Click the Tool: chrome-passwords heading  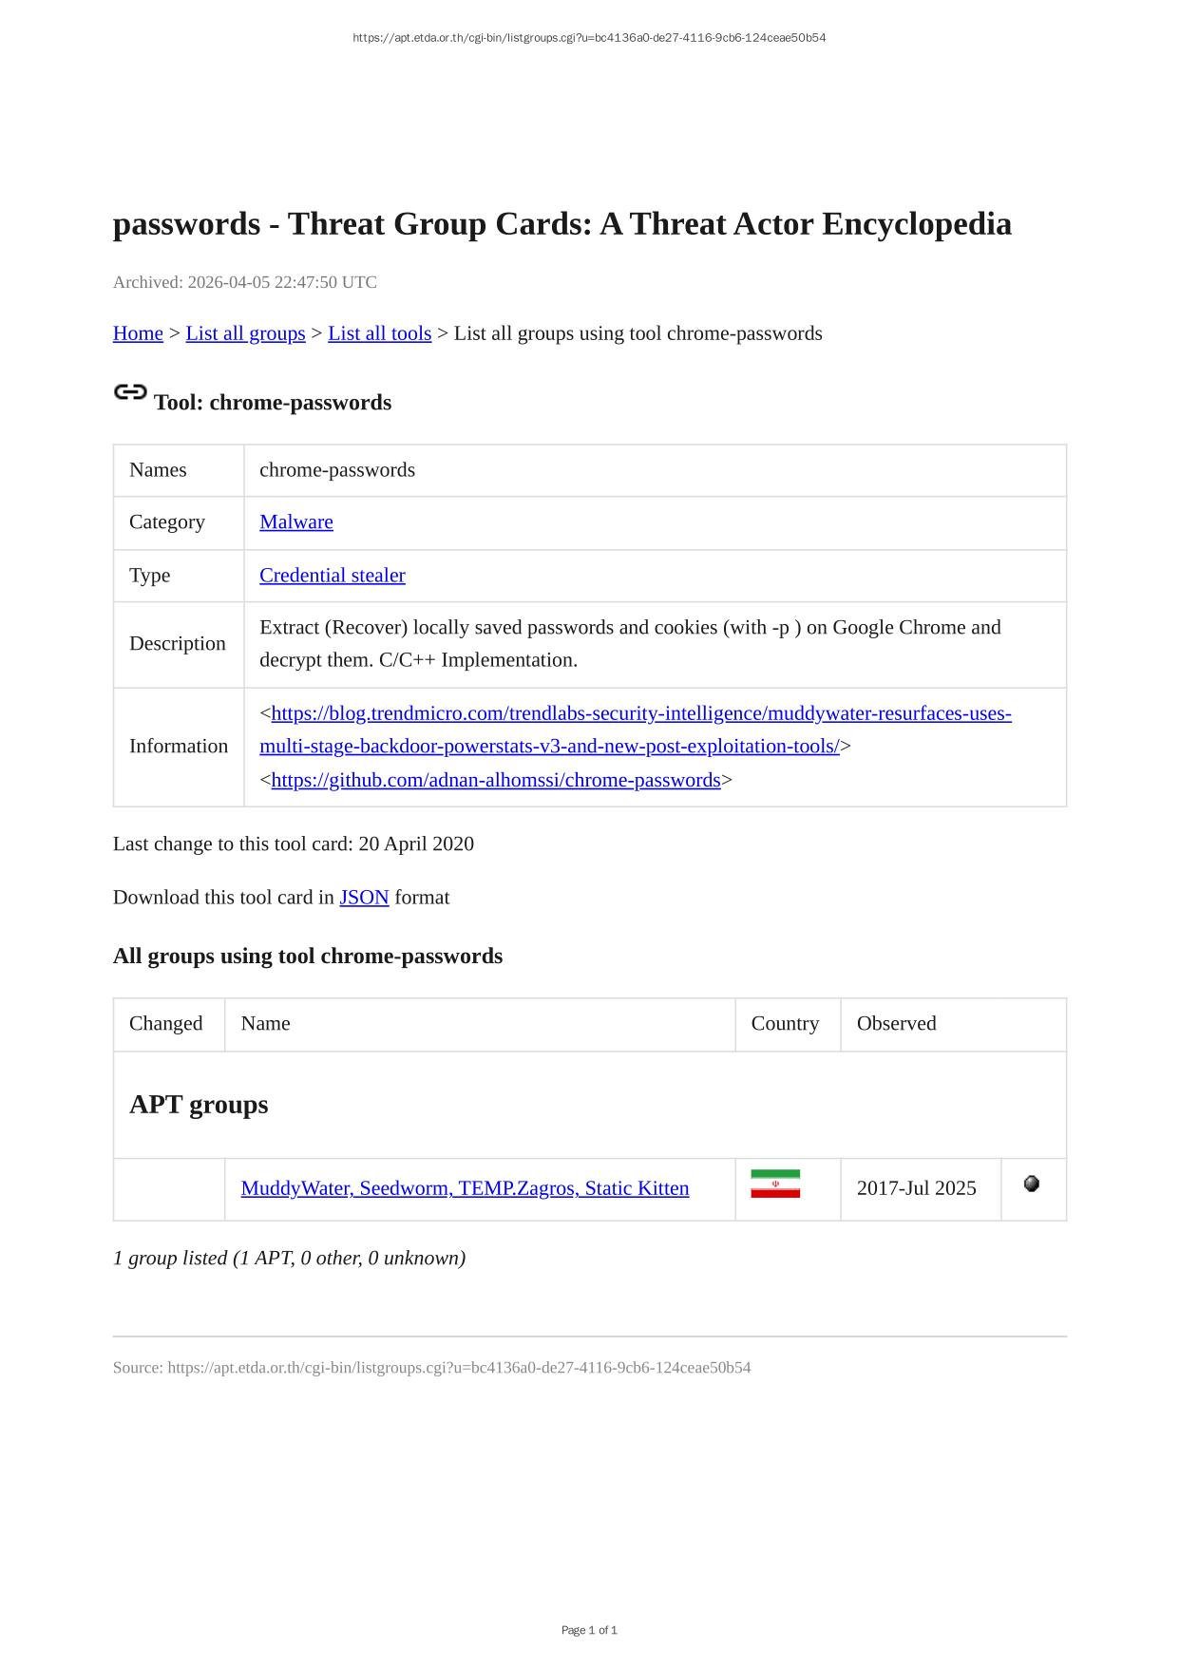tap(272, 403)
